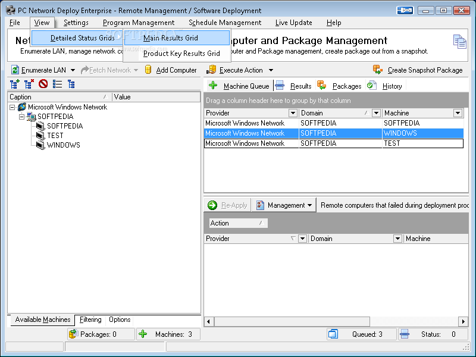
Task: Click the scroll left arrow
Action: click(209, 321)
